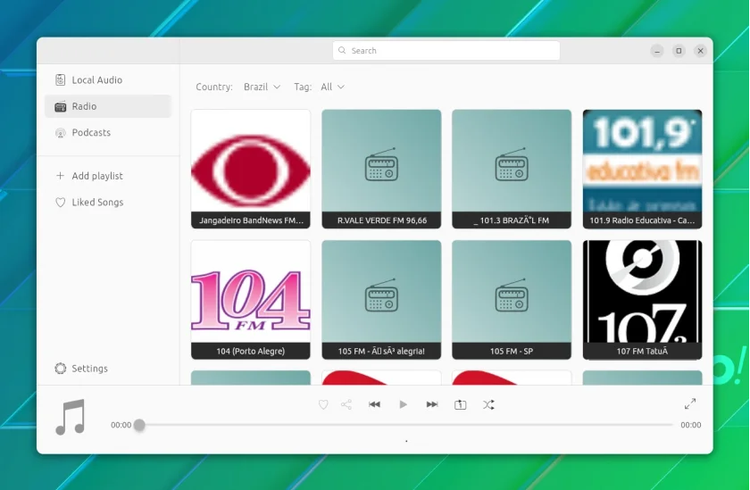Click the Search input field

[x=446, y=51]
